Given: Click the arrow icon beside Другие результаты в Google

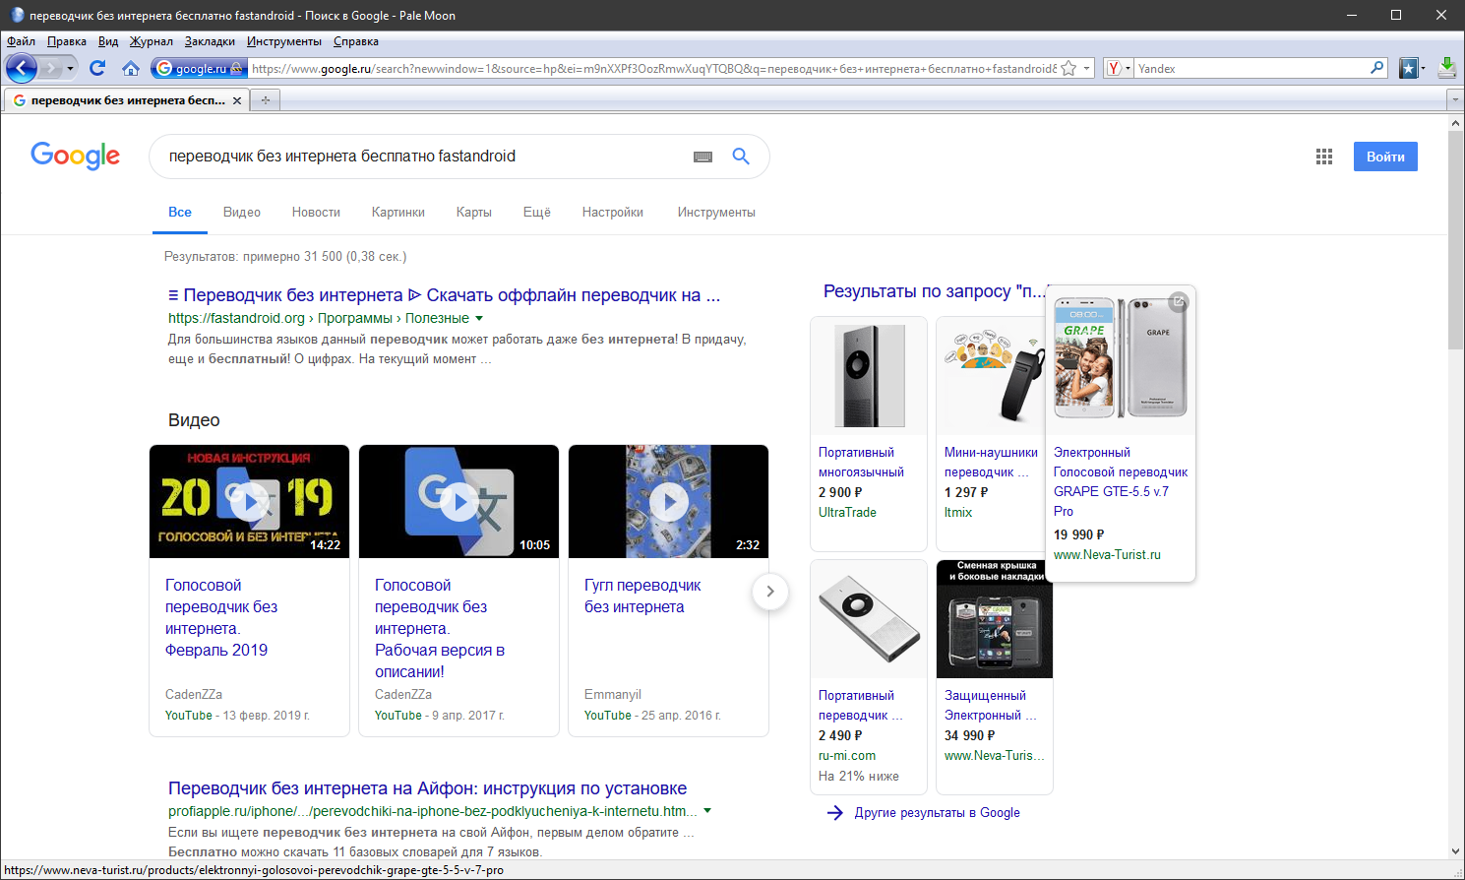Looking at the screenshot, I should (835, 813).
